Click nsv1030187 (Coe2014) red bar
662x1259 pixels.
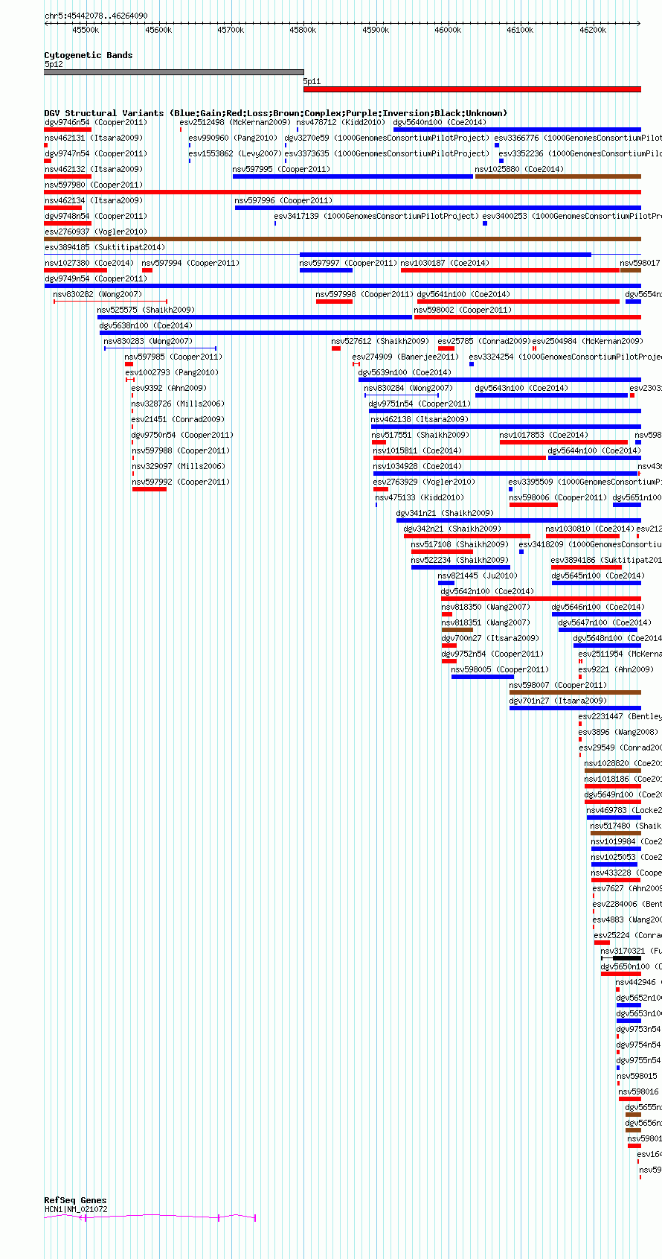click(510, 270)
